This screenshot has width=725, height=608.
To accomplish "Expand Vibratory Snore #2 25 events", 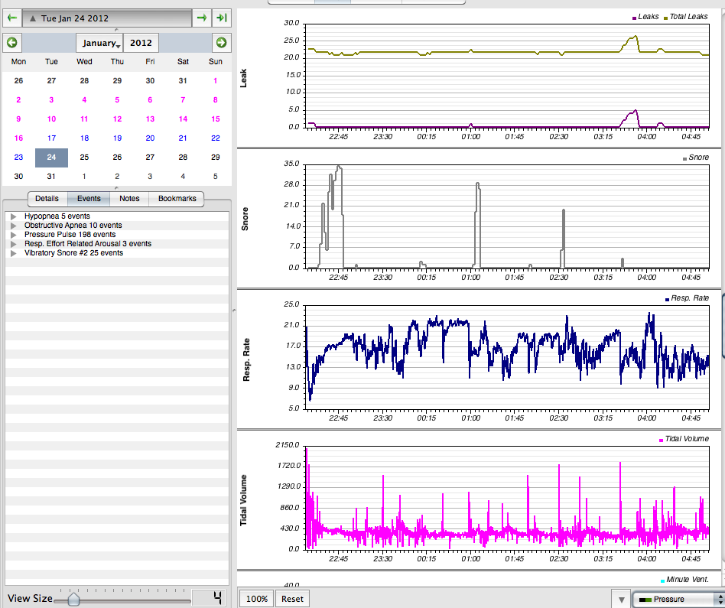I will (13, 253).
